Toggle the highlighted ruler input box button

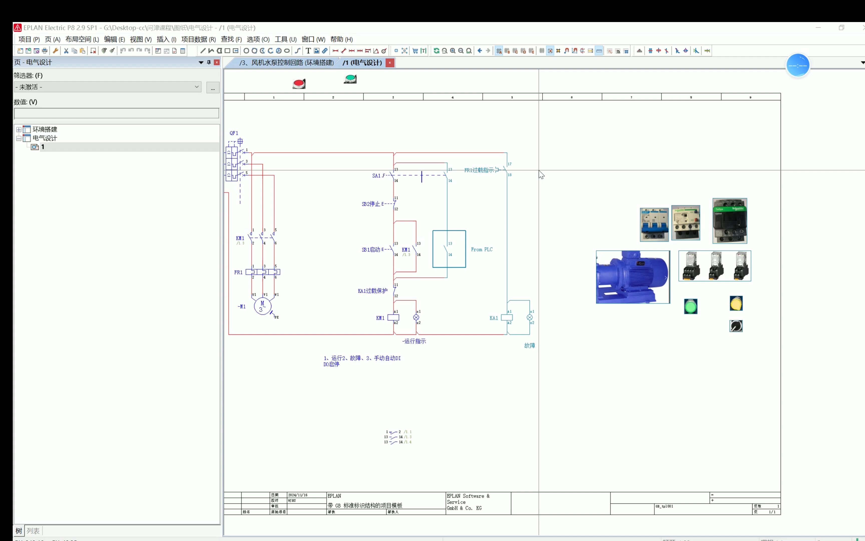coord(599,51)
